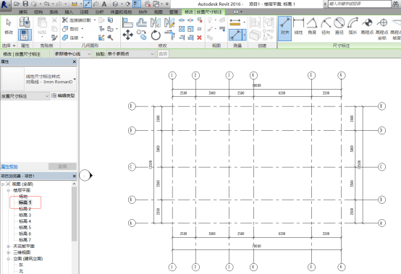Open the Pick (拾取) individual references dropdown

(131, 54)
